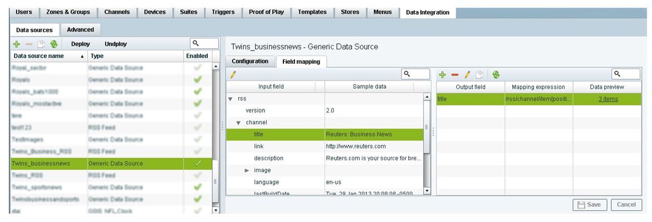Switch to the Configuration tab
Viewport: 652px width, 222px height.
250,61
